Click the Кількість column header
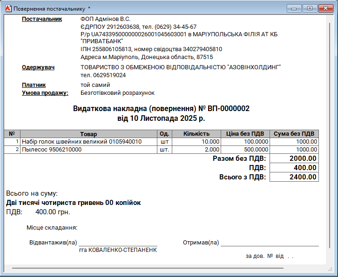Viewport: 338px width, 277px height. (196, 134)
